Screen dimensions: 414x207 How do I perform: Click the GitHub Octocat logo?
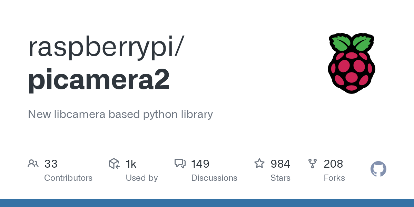coord(378,169)
